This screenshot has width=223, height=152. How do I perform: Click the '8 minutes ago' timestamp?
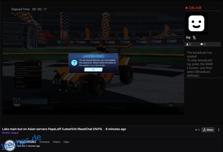point(116,129)
